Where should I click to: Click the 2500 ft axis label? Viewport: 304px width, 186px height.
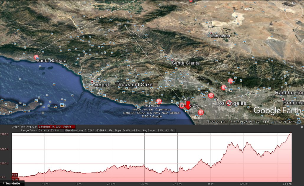(4, 163)
